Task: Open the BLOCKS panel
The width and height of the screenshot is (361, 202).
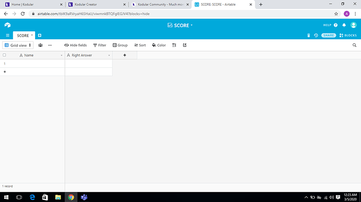Action: point(348,35)
